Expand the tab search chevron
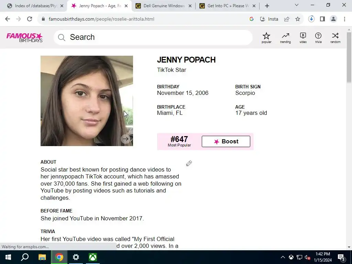The height and width of the screenshot is (264, 352). 297,5
